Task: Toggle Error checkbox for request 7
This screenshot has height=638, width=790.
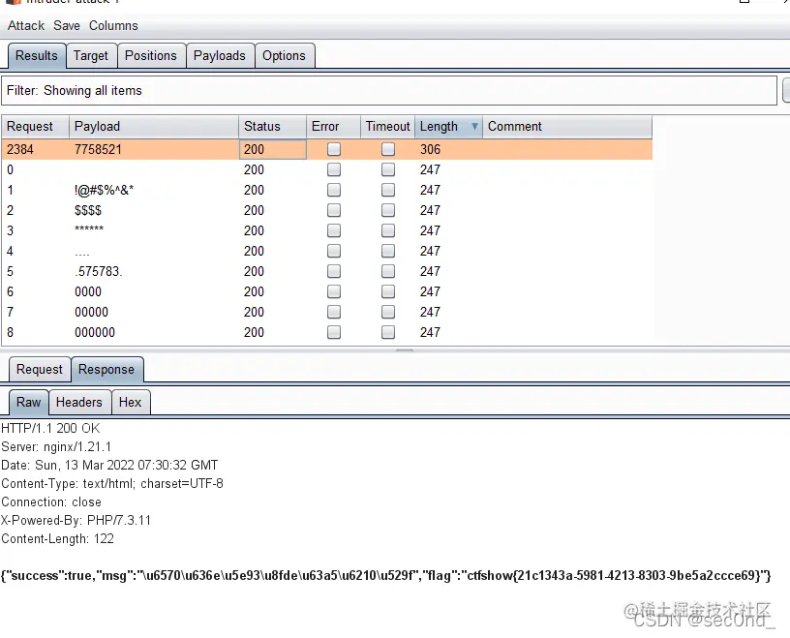Action: [x=334, y=312]
